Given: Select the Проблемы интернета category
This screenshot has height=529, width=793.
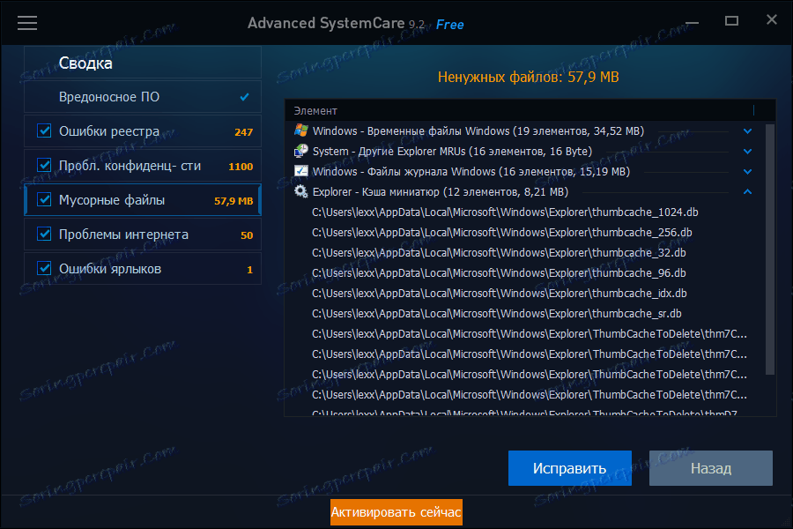Looking at the screenshot, I should (x=143, y=235).
